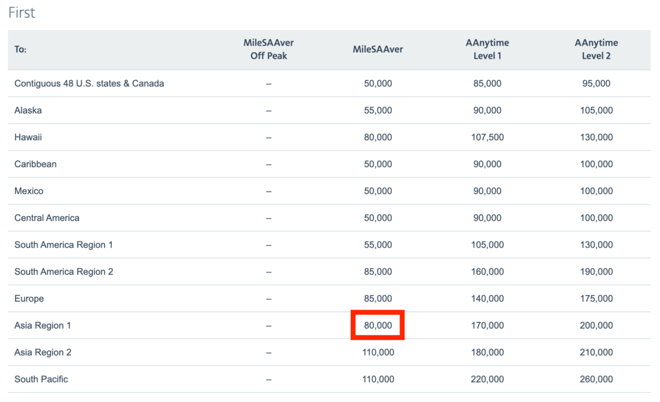Select the "MileSAAver Off Peak" column header
Image resolution: width=660 pixels, height=402 pixels.
[x=268, y=50]
